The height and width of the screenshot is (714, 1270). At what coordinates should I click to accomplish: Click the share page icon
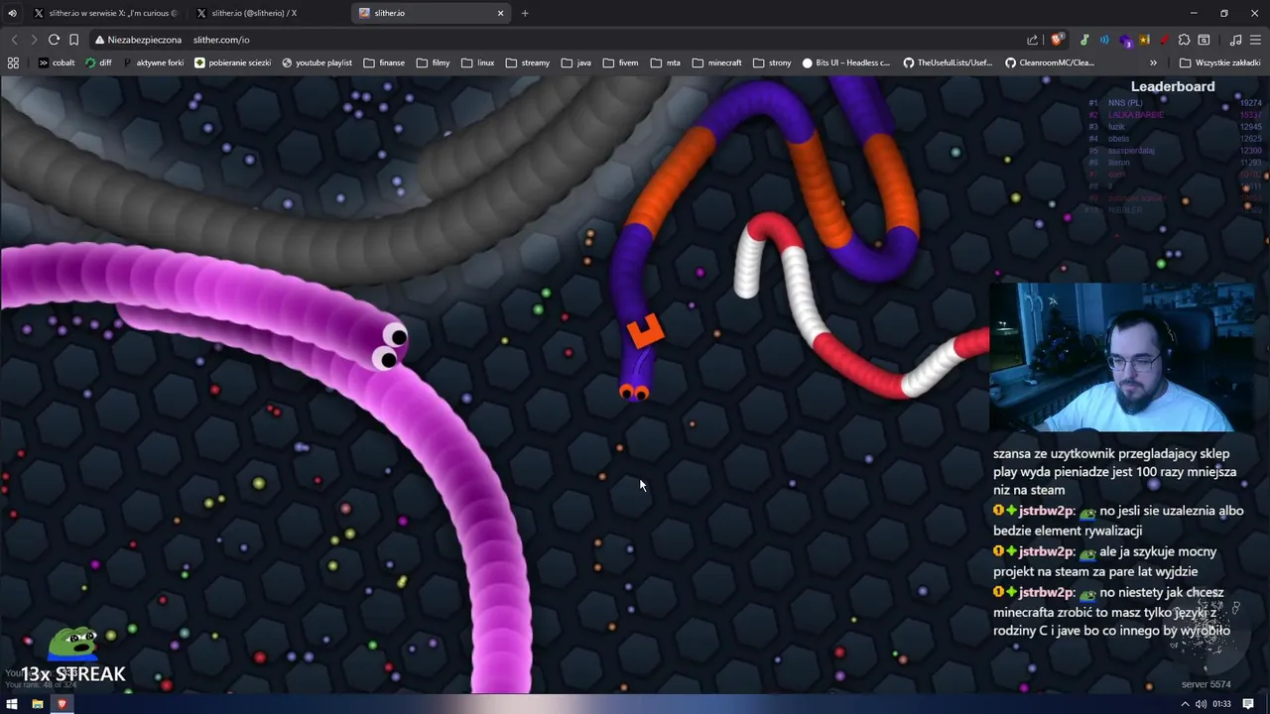pyautogui.click(x=1032, y=40)
